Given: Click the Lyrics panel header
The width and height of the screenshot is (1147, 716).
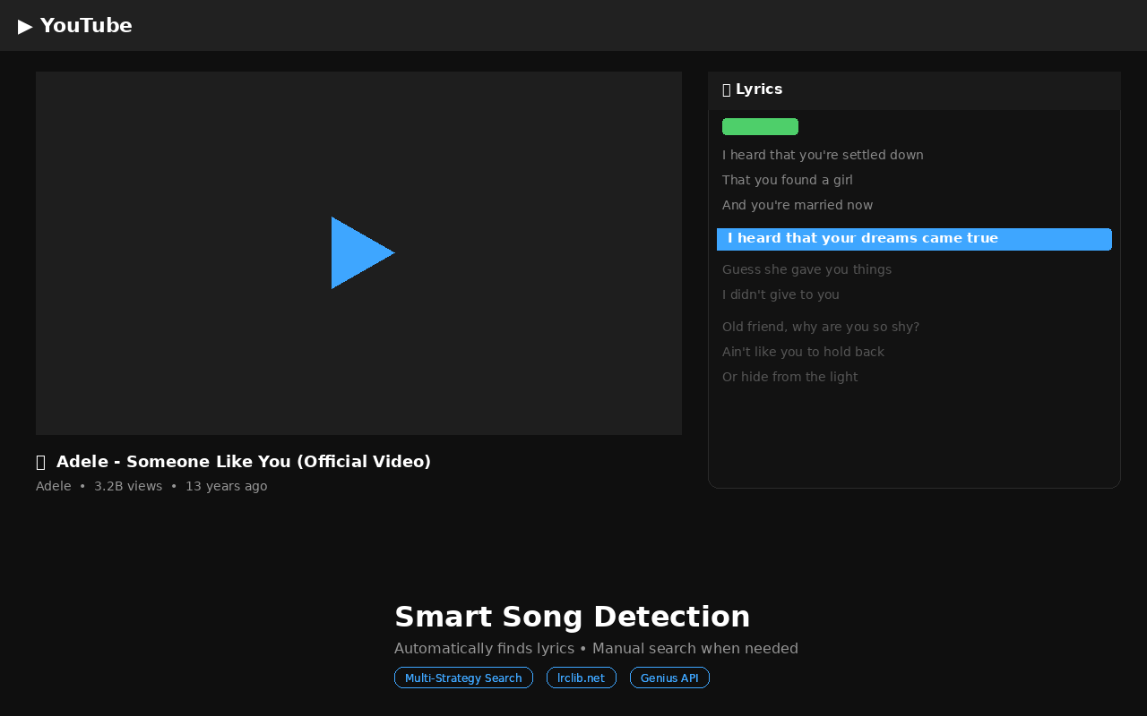Looking at the screenshot, I should point(914,90).
